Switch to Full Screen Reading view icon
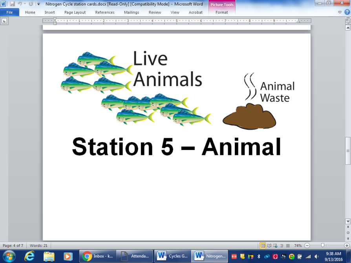351x263 pixels. 270,245
